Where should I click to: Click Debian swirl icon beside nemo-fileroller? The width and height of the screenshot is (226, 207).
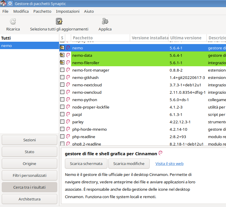(68, 62)
